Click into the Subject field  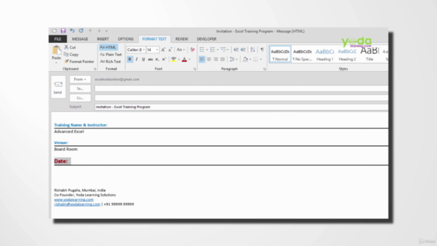pos(241,107)
